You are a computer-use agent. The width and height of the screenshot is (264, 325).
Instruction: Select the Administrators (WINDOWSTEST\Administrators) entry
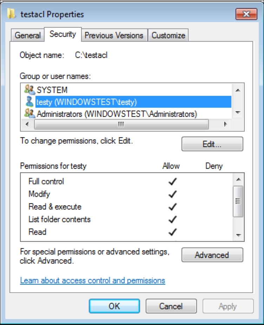(117, 114)
